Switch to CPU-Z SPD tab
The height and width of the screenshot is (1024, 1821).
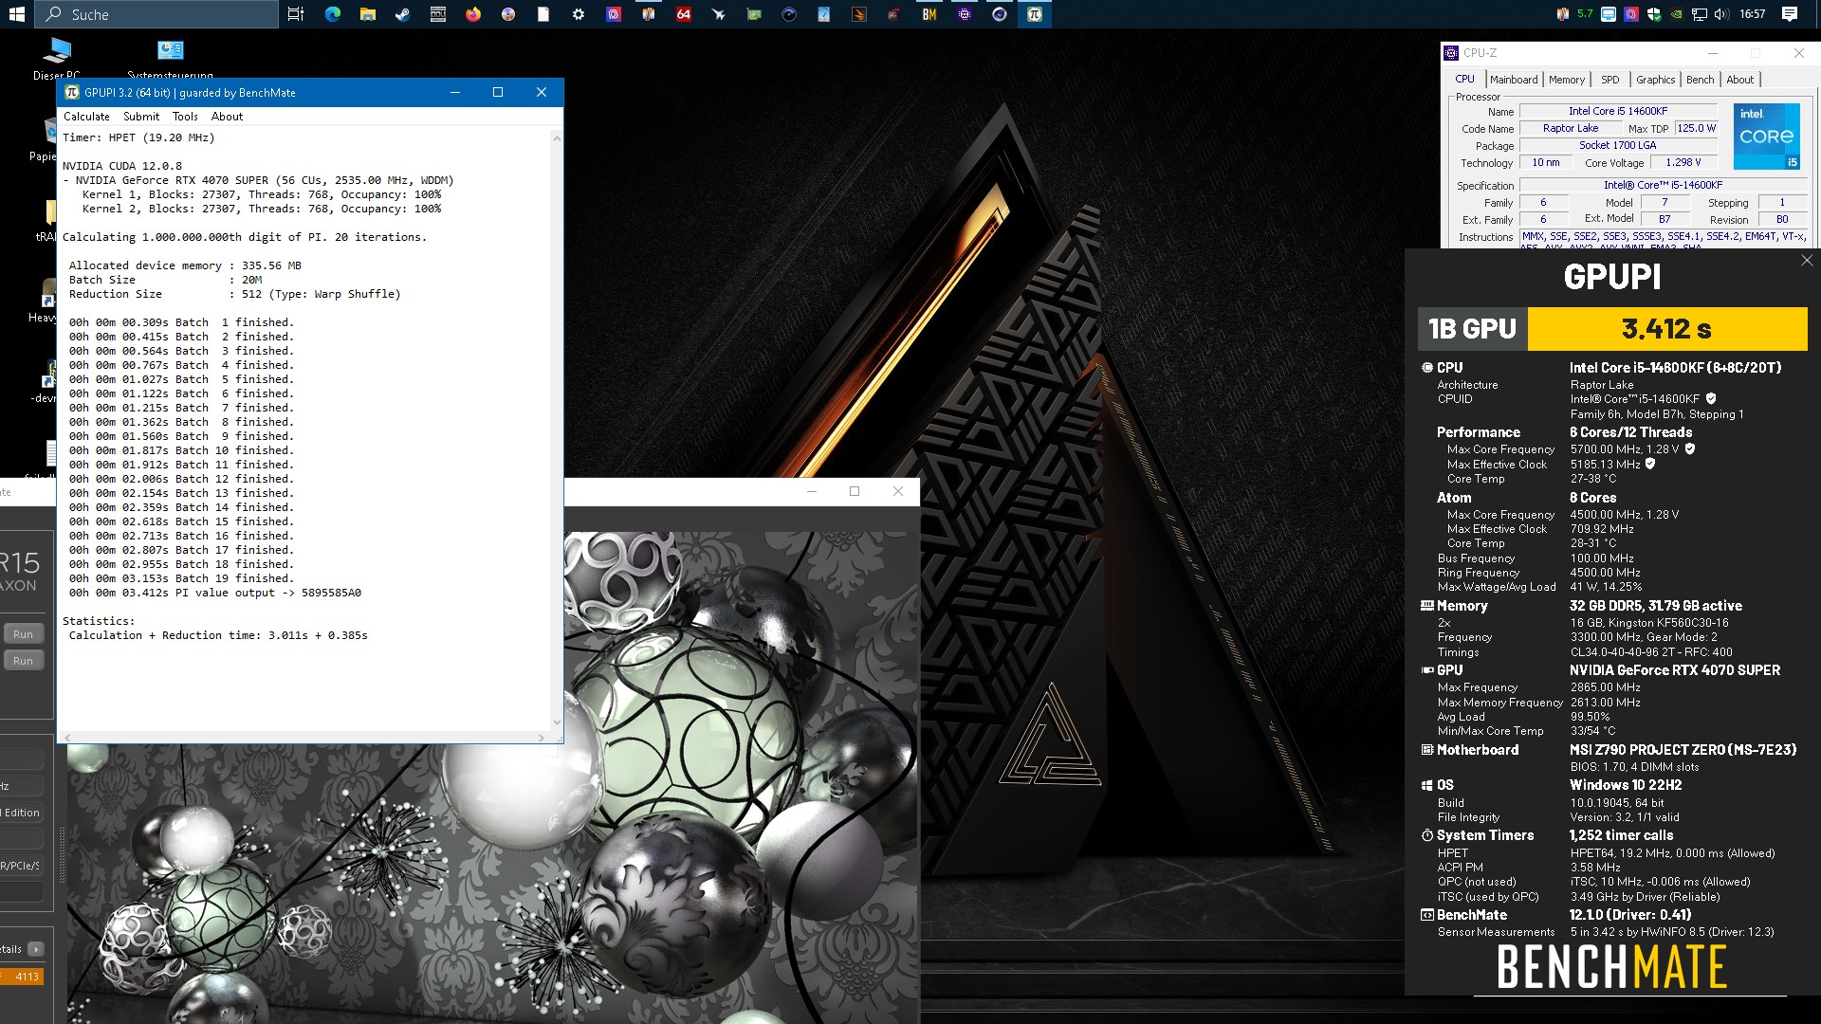point(1610,80)
